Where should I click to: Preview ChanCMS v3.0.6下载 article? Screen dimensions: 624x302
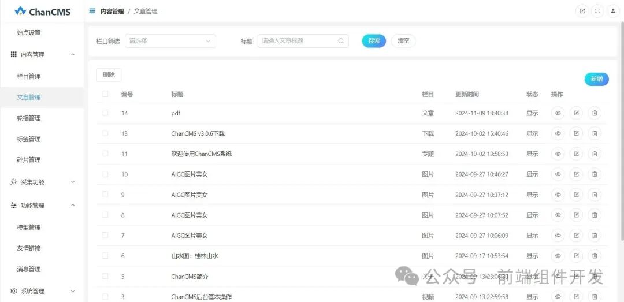(558, 134)
